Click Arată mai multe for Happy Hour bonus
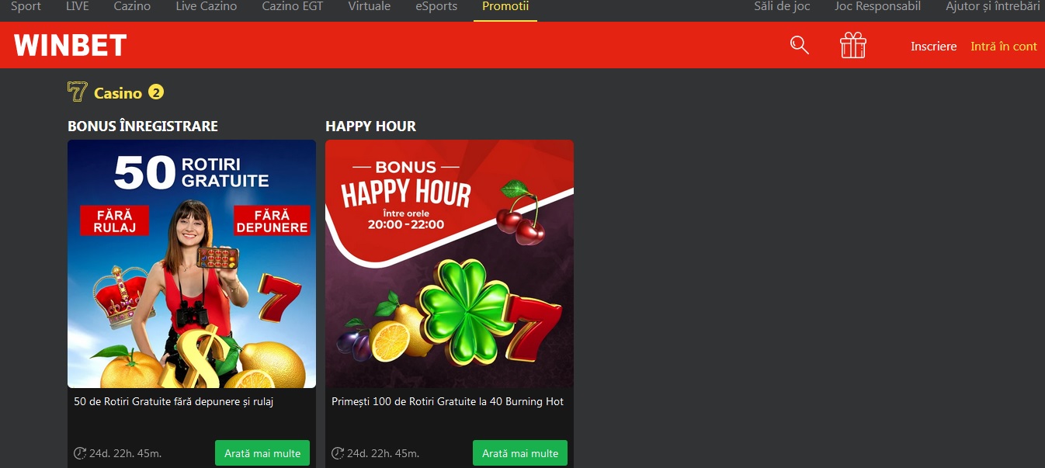 pyautogui.click(x=520, y=453)
